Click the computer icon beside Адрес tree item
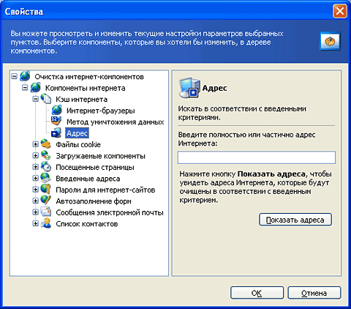The width and height of the screenshot is (351, 309). pos(56,133)
